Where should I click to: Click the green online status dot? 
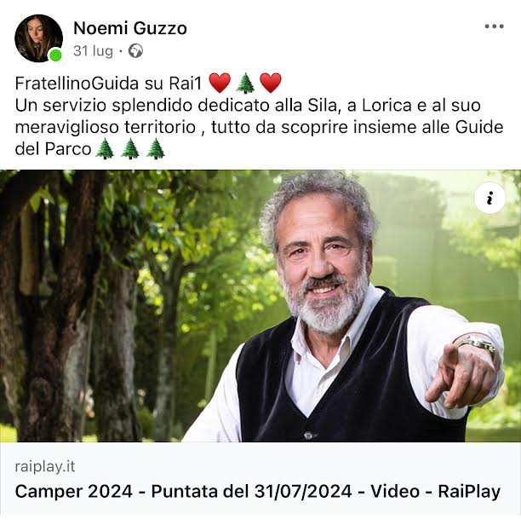pyautogui.click(x=55, y=55)
